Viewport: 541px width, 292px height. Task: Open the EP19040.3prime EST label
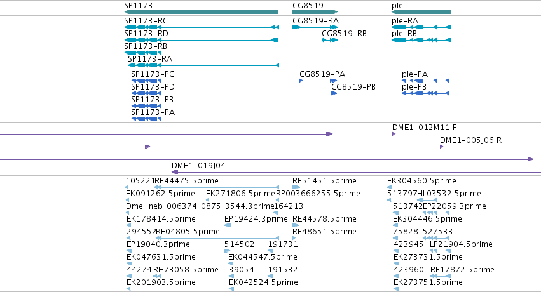coord(158,244)
